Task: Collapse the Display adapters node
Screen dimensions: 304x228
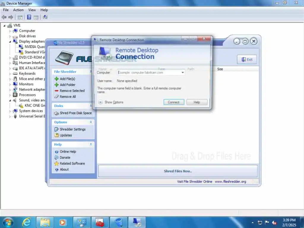Action: 10,42
